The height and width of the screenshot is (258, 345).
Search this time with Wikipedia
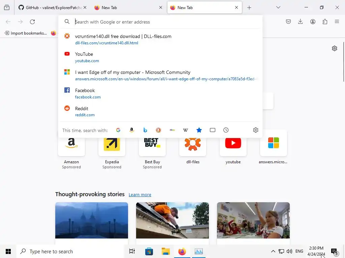[x=186, y=130]
